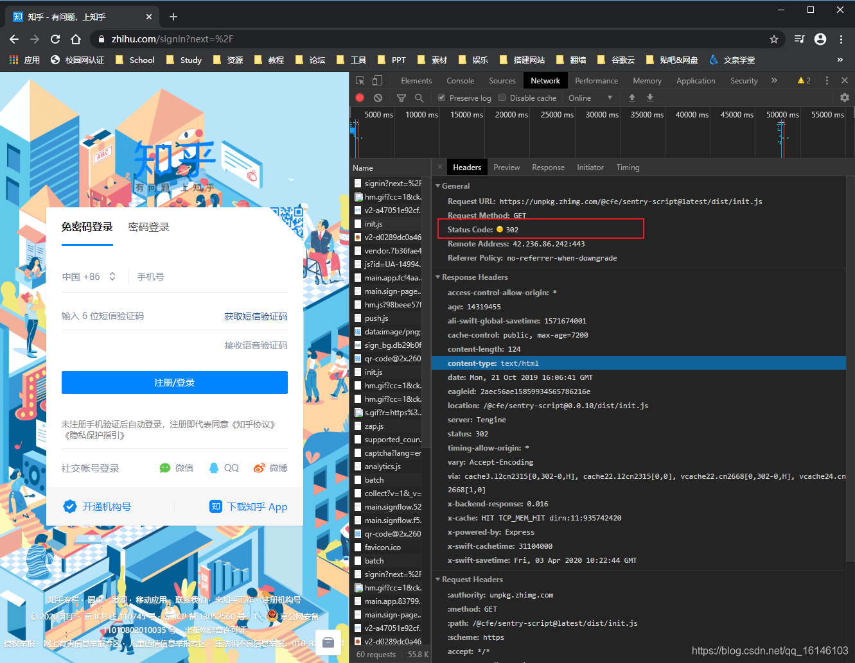This screenshot has height=663, width=855.
Task: Go to browser home page icon
Action: pos(76,39)
